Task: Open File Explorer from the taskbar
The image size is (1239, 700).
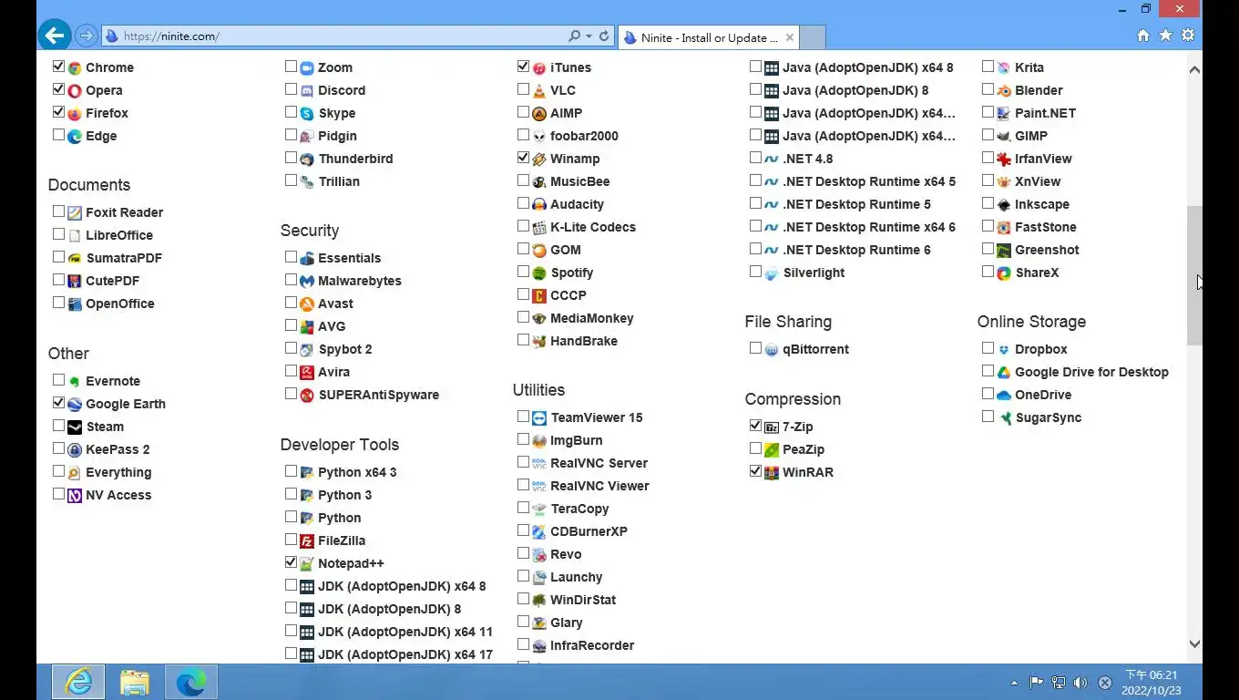Action: tap(135, 682)
